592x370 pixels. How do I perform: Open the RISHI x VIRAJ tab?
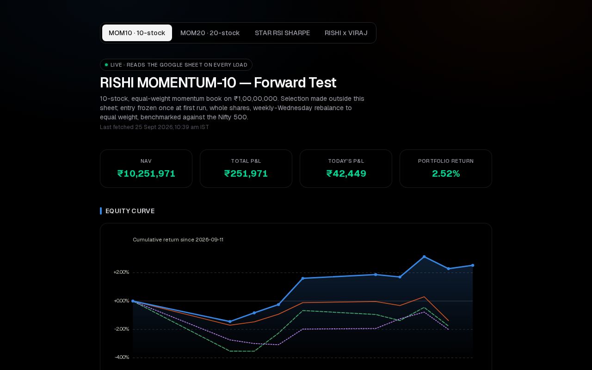pyautogui.click(x=346, y=33)
